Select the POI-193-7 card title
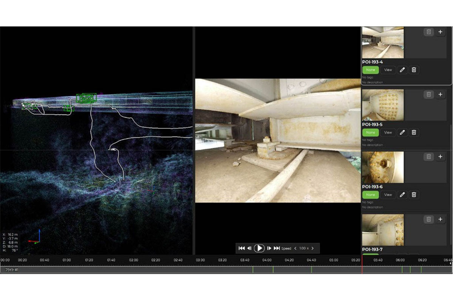The height and width of the screenshot is (301, 453). (x=373, y=249)
